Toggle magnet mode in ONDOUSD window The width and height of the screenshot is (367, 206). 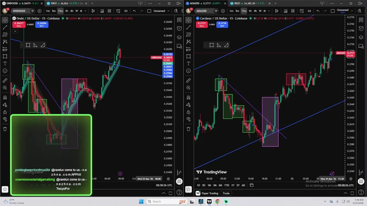(x=5, y=98)
